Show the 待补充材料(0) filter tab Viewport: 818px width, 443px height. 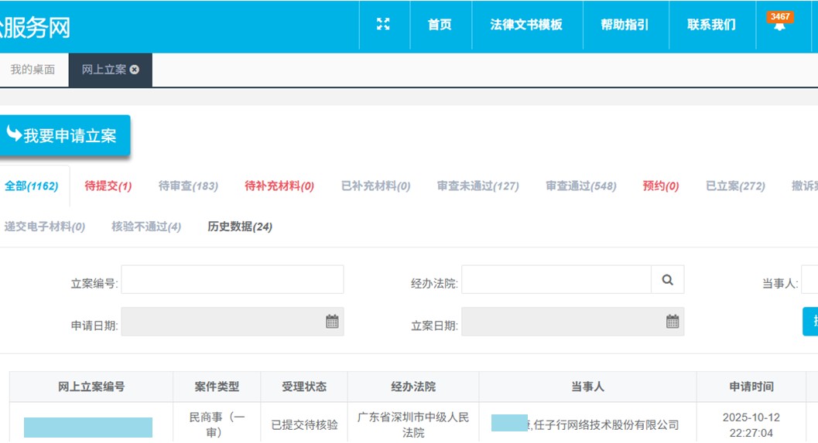pos(279,186)
